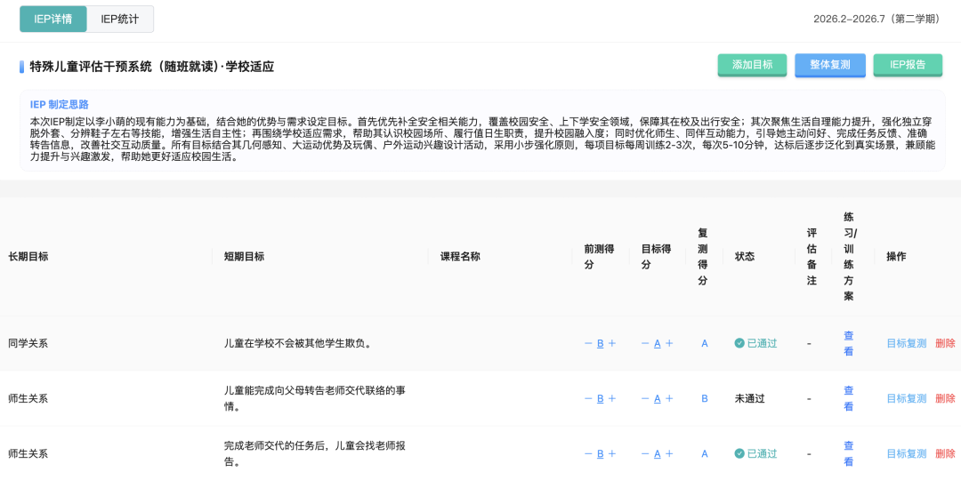Click the 整体复测 button

pos(830,65)
